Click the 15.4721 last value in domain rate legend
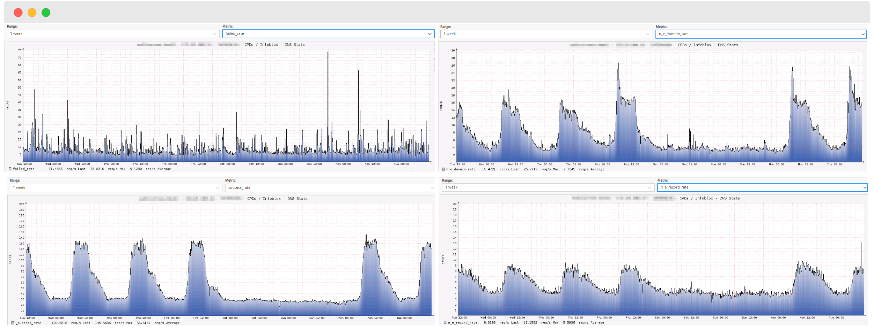The width and height of the screenshot is (874, 330). 489,169
